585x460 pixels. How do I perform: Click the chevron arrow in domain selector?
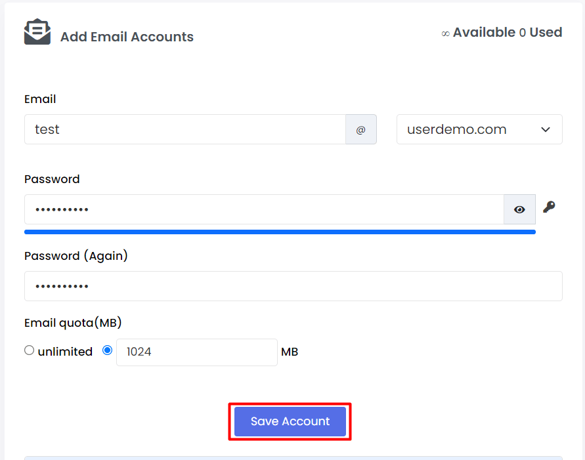point(546,130)
